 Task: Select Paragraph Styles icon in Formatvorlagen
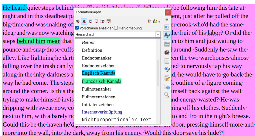point(78,21)
